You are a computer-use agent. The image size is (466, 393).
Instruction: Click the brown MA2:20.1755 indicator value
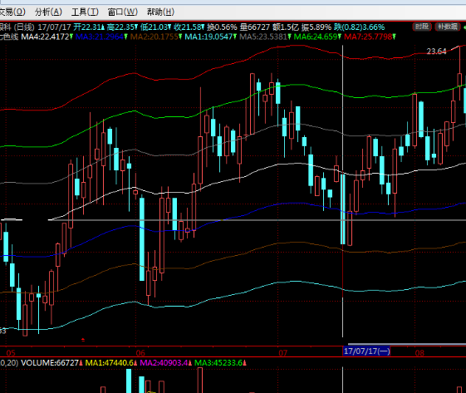click(155, 37)
